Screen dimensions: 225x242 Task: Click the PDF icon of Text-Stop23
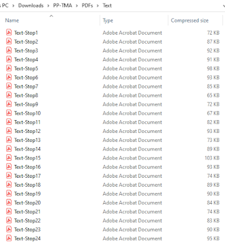click(x=8, y=229)
